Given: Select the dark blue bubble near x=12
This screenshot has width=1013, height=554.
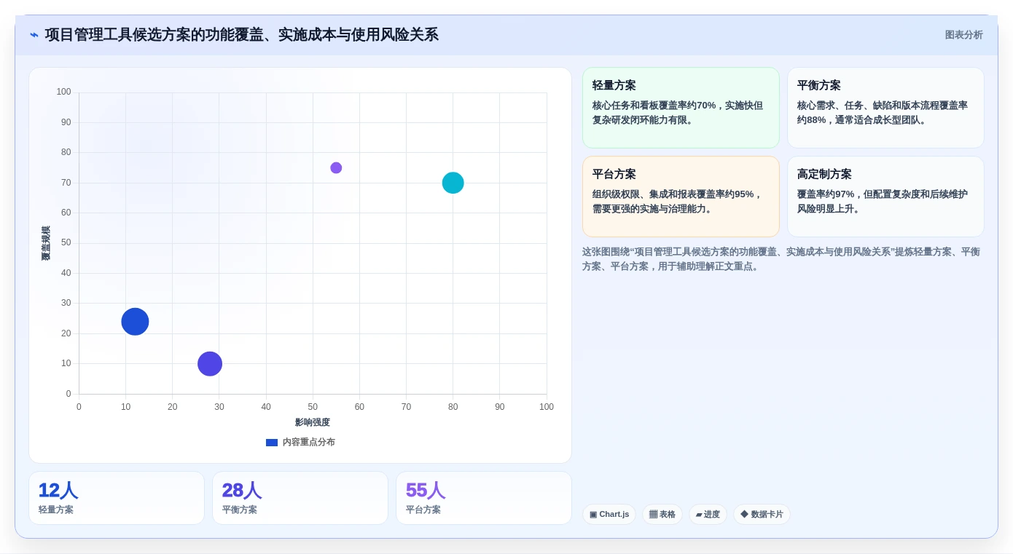Looking at the screenshot, I should (135, 321).
